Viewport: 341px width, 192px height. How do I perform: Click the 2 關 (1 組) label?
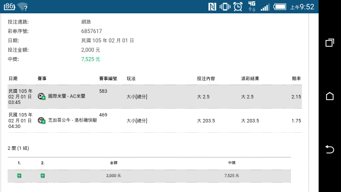(18, 148)
